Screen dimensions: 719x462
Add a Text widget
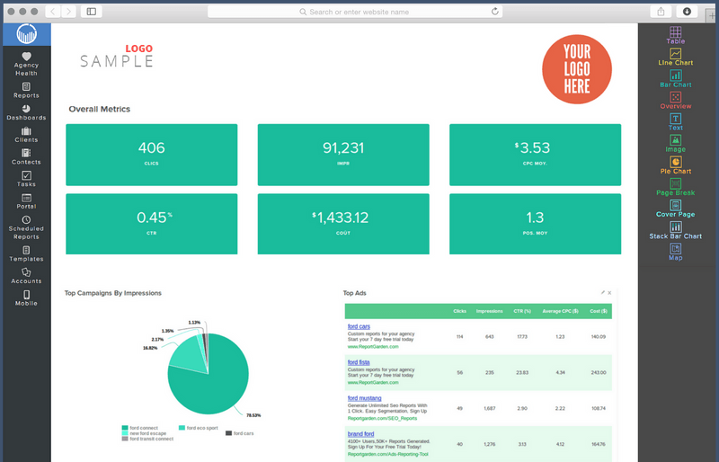[x=676, y=122]
